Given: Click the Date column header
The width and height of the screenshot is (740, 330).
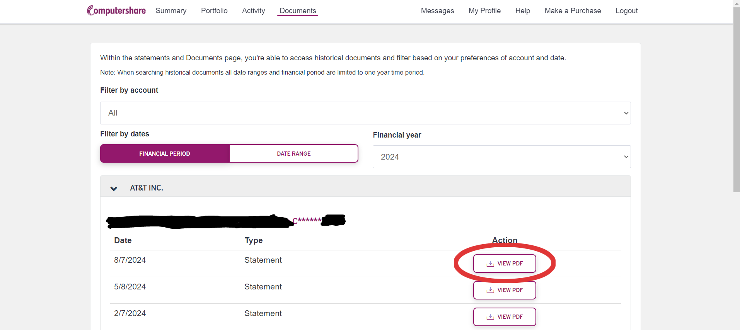Looking at the screenshot, I should click(x=123, y=240).
